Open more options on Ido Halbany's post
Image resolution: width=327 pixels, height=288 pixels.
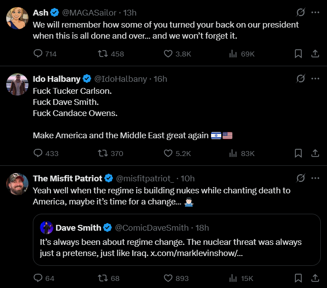click(315, 79)
